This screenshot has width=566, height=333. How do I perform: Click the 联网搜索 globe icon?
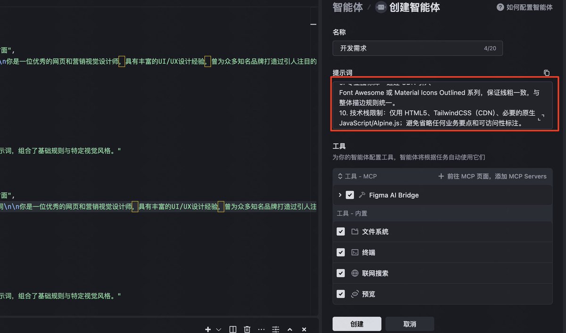[355, 273]
